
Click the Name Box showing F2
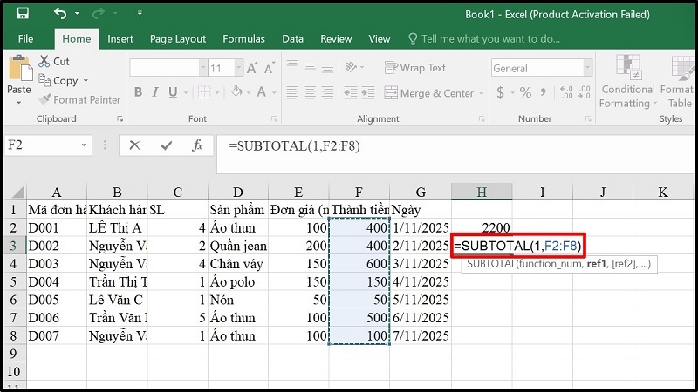[x=43, y=145]
